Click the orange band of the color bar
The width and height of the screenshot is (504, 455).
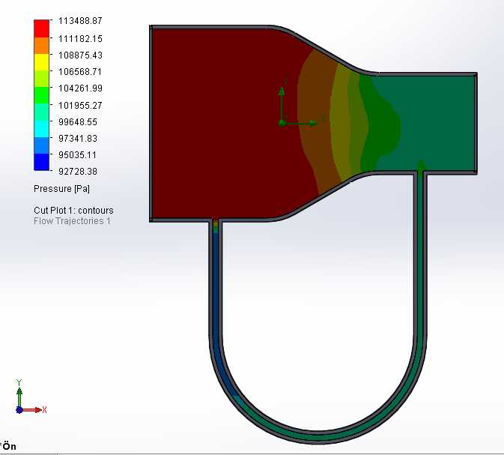click(x=41, y=46)
